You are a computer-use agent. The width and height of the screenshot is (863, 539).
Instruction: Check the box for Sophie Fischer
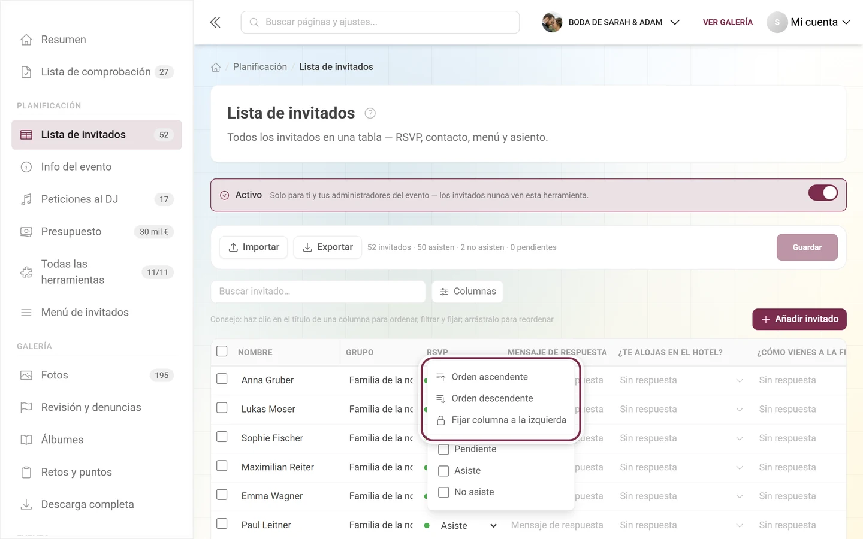point(222,437)
